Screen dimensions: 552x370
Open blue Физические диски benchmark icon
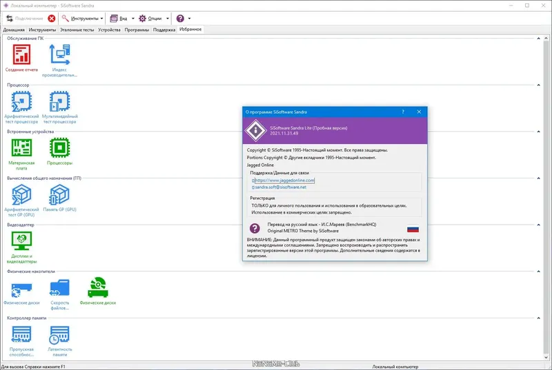coord(21,290)
